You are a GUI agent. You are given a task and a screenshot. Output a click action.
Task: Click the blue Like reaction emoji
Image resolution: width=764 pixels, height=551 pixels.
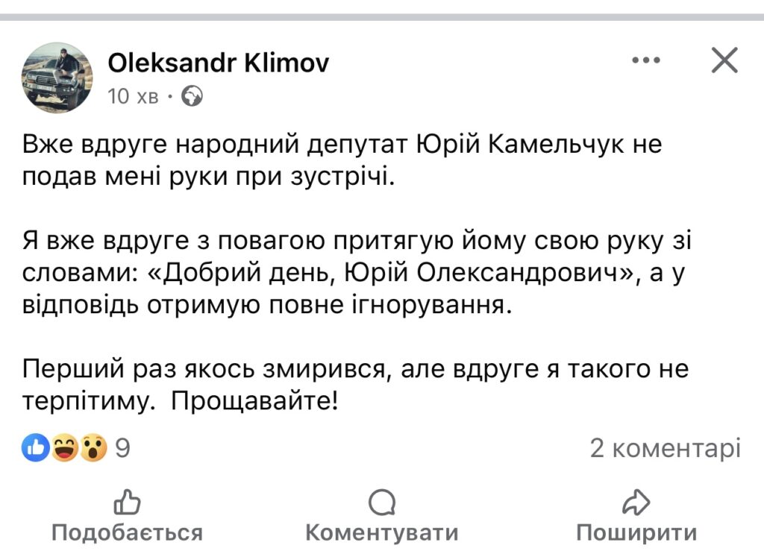[x=37, y=448]
